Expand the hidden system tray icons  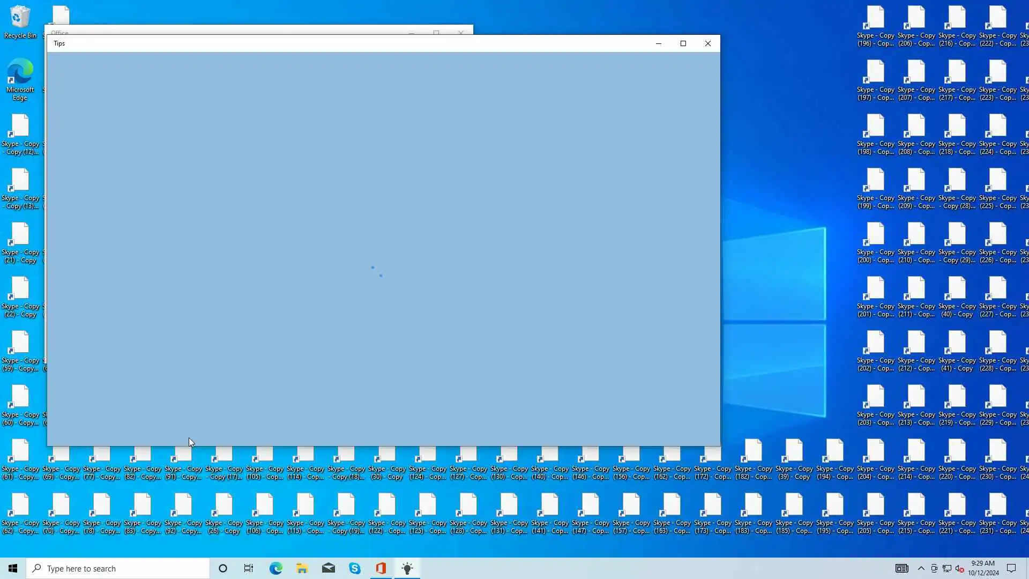(x=921, y=568)
